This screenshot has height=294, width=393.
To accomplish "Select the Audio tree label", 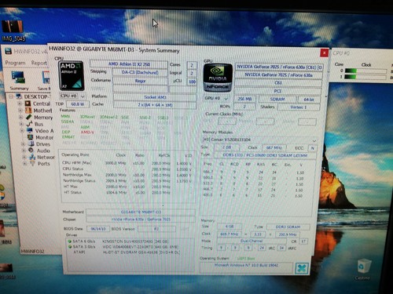I will (43, 151).
